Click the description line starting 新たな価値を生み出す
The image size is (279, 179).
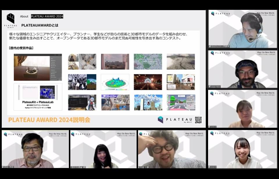95,38
